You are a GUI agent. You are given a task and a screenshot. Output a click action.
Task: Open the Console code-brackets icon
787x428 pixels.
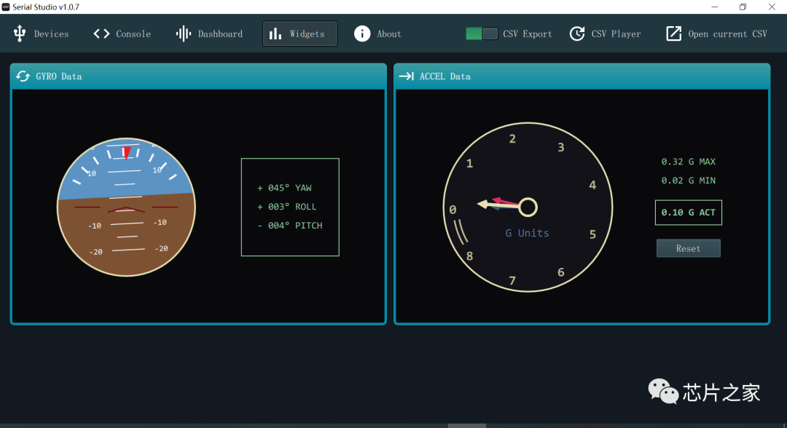click(101, 33)
